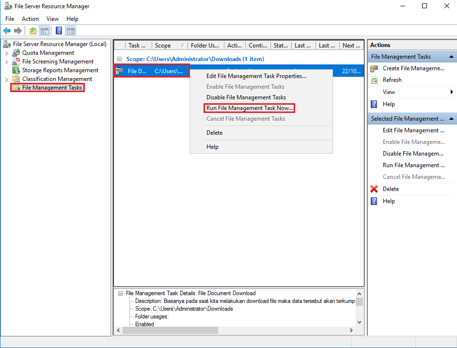Collapse the Downloads scope group in the list
457x348 pixels.
(120, 59)
